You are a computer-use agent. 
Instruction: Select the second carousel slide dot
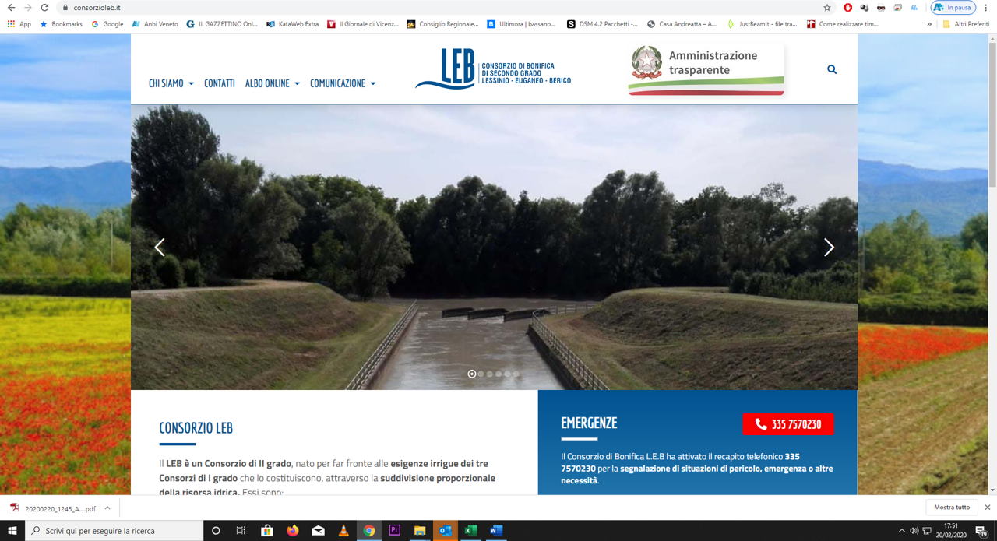[x=481, y=374]
